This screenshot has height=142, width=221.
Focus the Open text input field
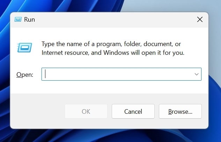pos(121,74)
